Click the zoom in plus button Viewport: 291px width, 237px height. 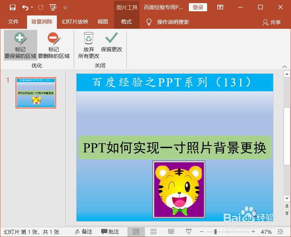pyautogui.click(x=253, y=232)
